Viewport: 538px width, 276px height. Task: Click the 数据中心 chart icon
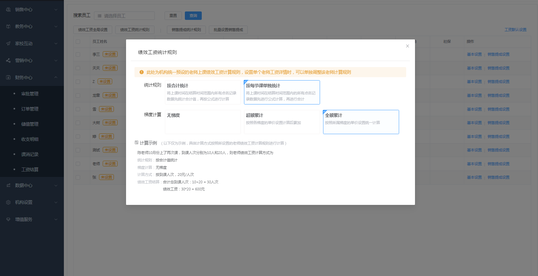point(8,185)
